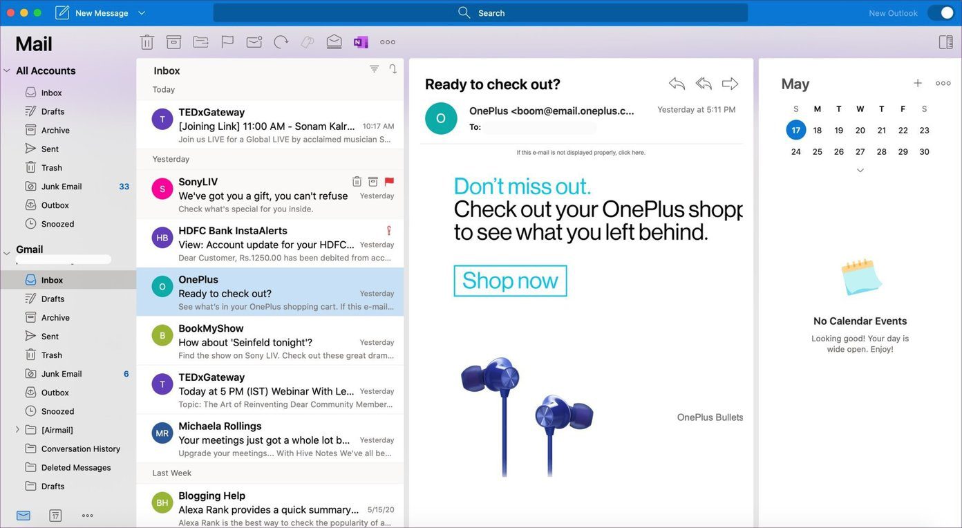Click the Mark as unread envelope icon
The image size is (962, 528).
click(254, 42)
